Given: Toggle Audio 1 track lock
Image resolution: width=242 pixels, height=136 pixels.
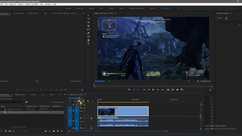Looking at the screenshot, I should (73, 121).
